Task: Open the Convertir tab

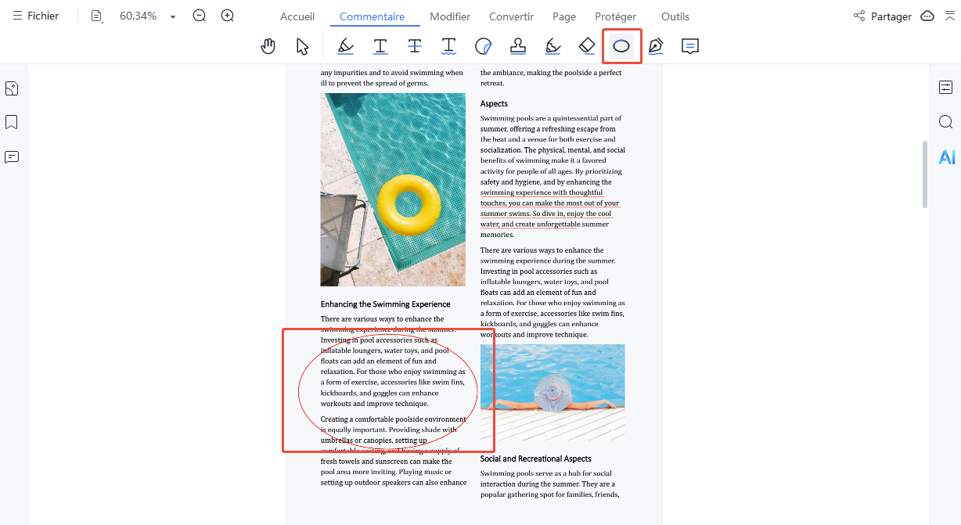Action: (x=511, y=16)
